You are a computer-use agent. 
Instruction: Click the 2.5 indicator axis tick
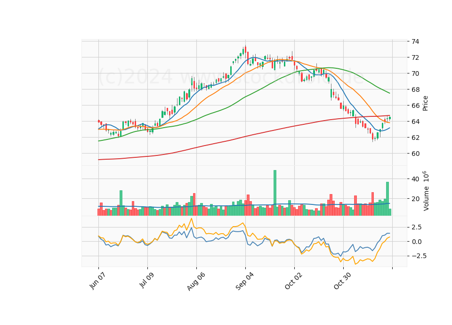coord(417,227)
